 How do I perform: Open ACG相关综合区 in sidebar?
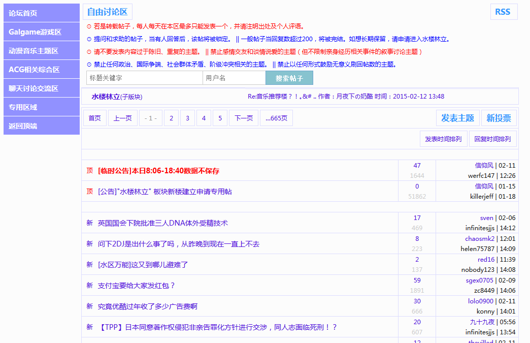click(41, 69)
